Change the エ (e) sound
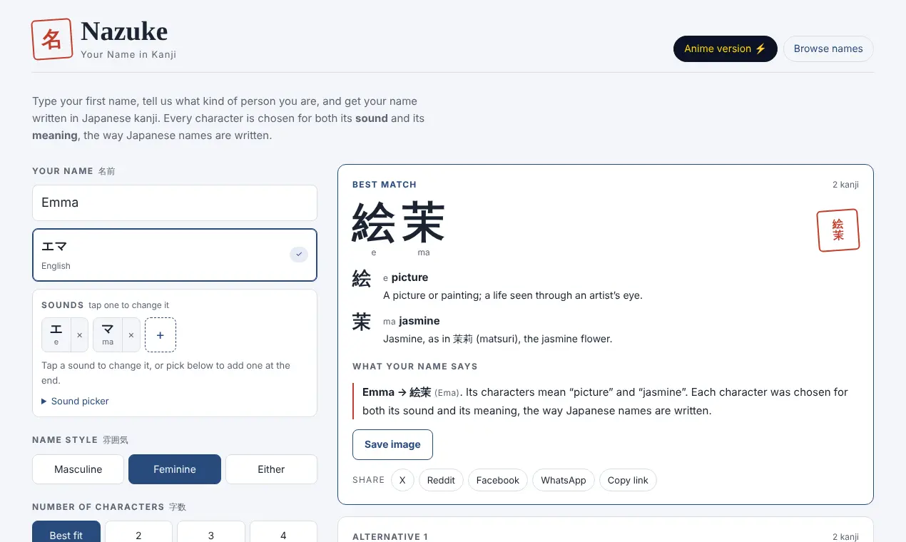This screenshot has height=542, width=906. (56, 335)
